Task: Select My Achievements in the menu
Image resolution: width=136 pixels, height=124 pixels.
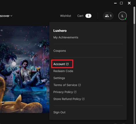Action: click(66, 37)
